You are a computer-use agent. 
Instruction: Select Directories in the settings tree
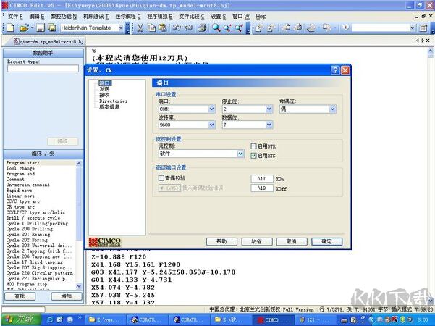pyautogui.click(x=113, y=101)
